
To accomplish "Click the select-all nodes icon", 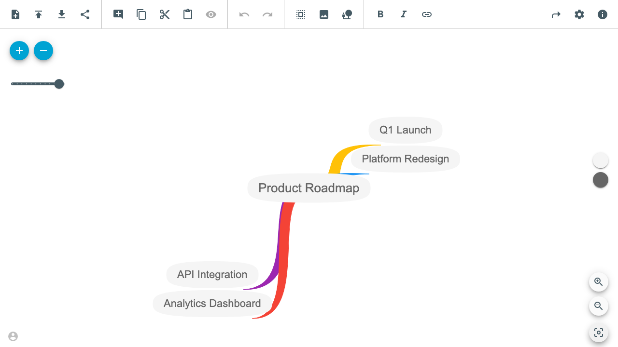I will (301, 14).
